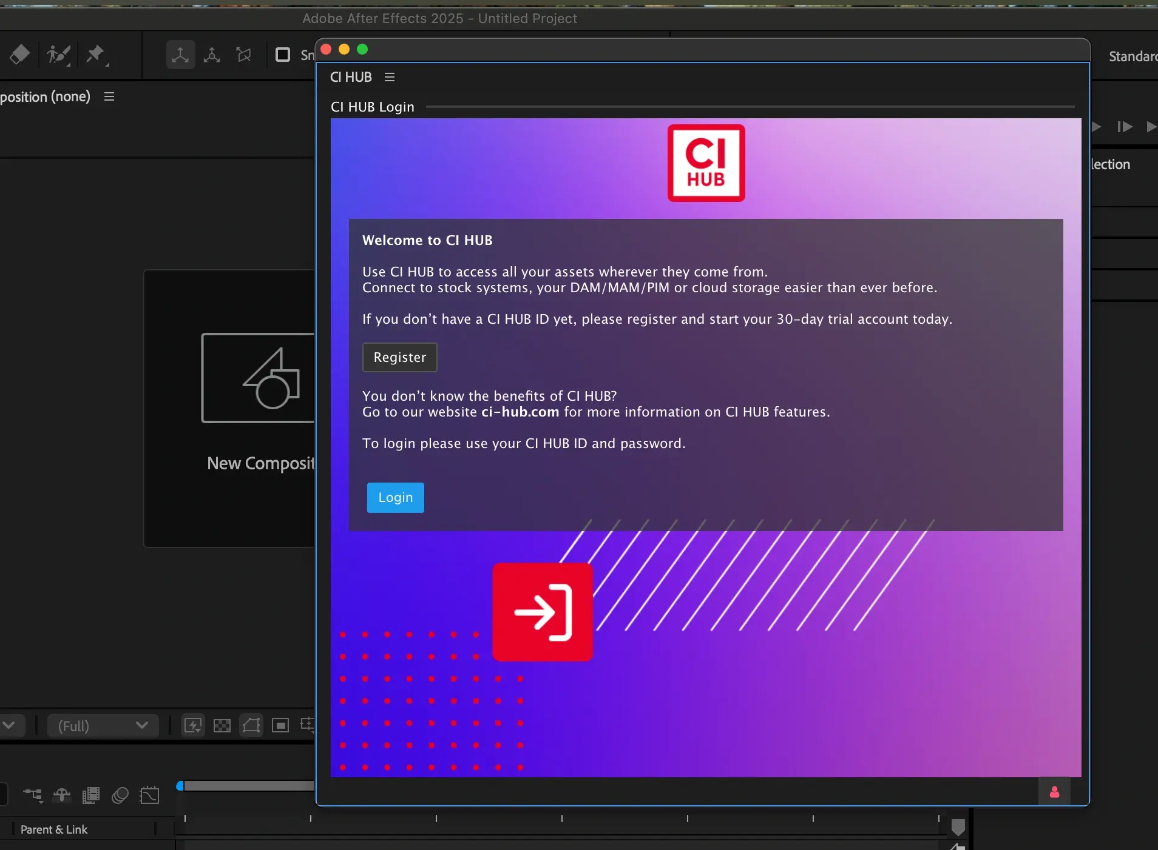Open the ci-hub.com website link

pos(520,412)
